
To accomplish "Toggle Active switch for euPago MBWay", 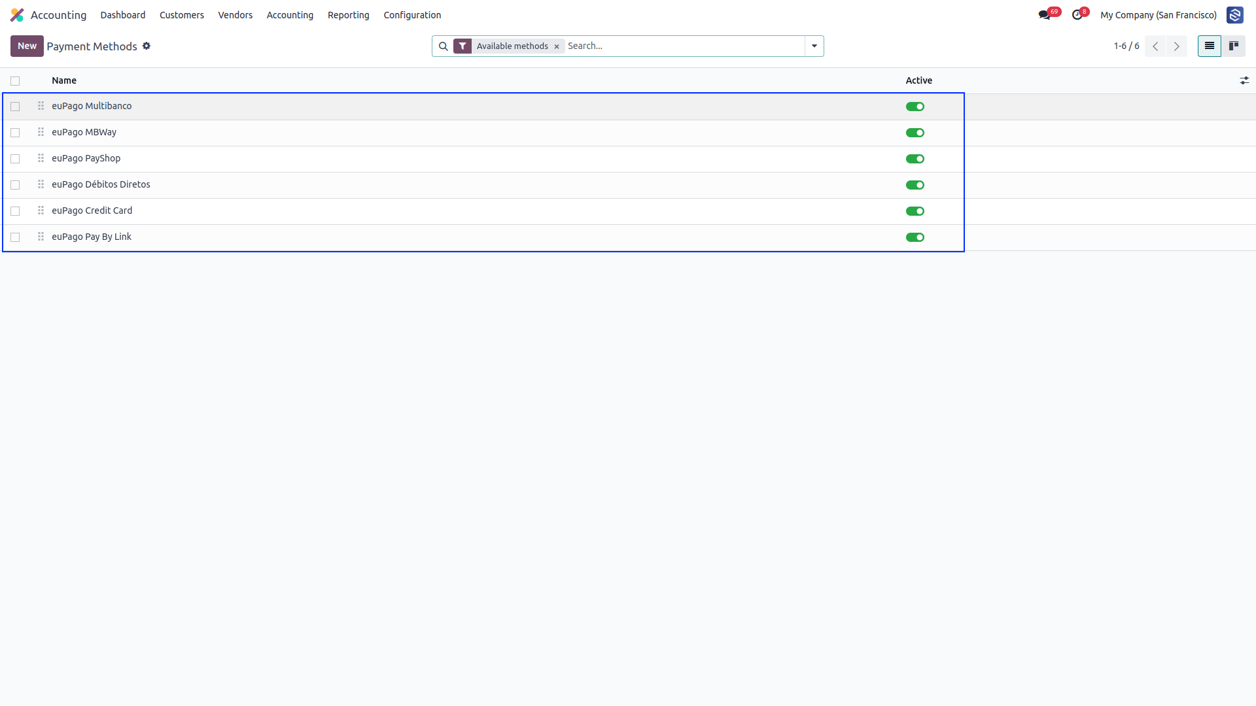I will pos(915,133).
